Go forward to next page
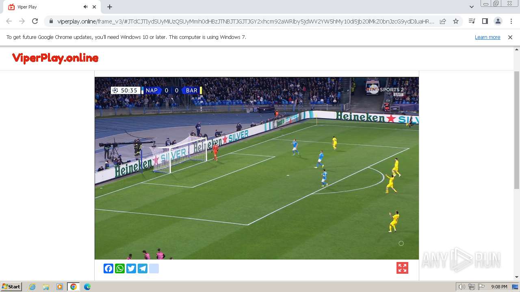The height and width of the screenshot is (292, 520). coord(22,21)
